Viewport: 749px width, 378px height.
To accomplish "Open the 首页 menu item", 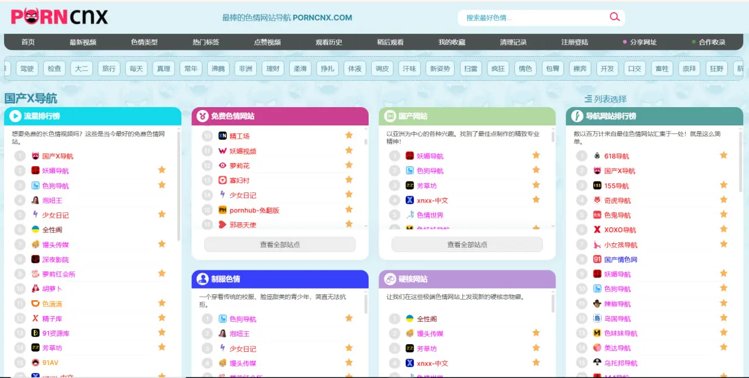I will (x=28, y=42).
